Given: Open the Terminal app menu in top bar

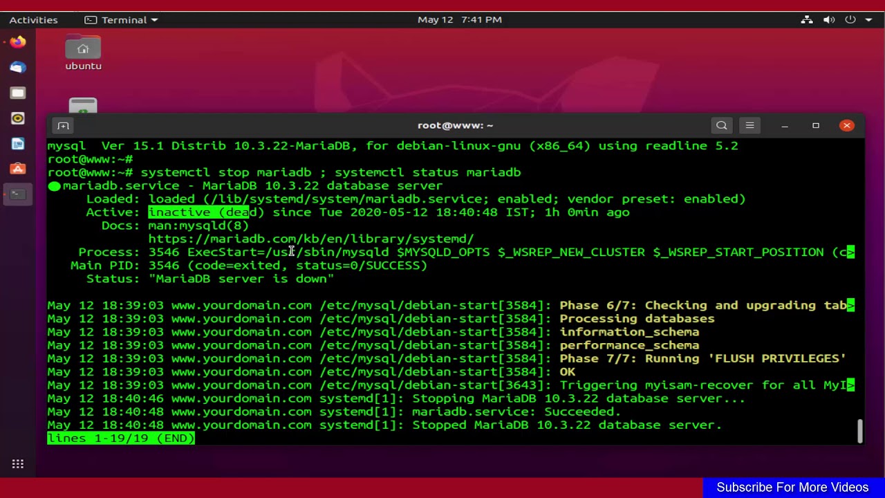Looking at the screenshot, I should point(121,19).
